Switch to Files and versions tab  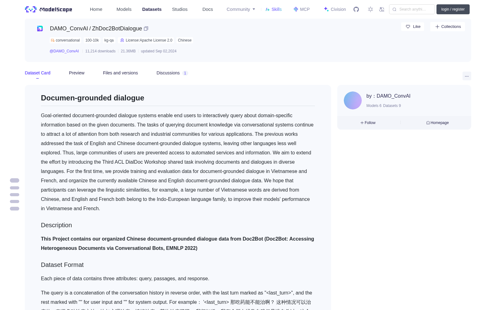[x=120, y=73]
